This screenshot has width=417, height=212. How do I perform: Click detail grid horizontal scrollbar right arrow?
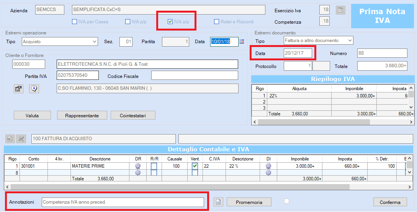(410, 187)
